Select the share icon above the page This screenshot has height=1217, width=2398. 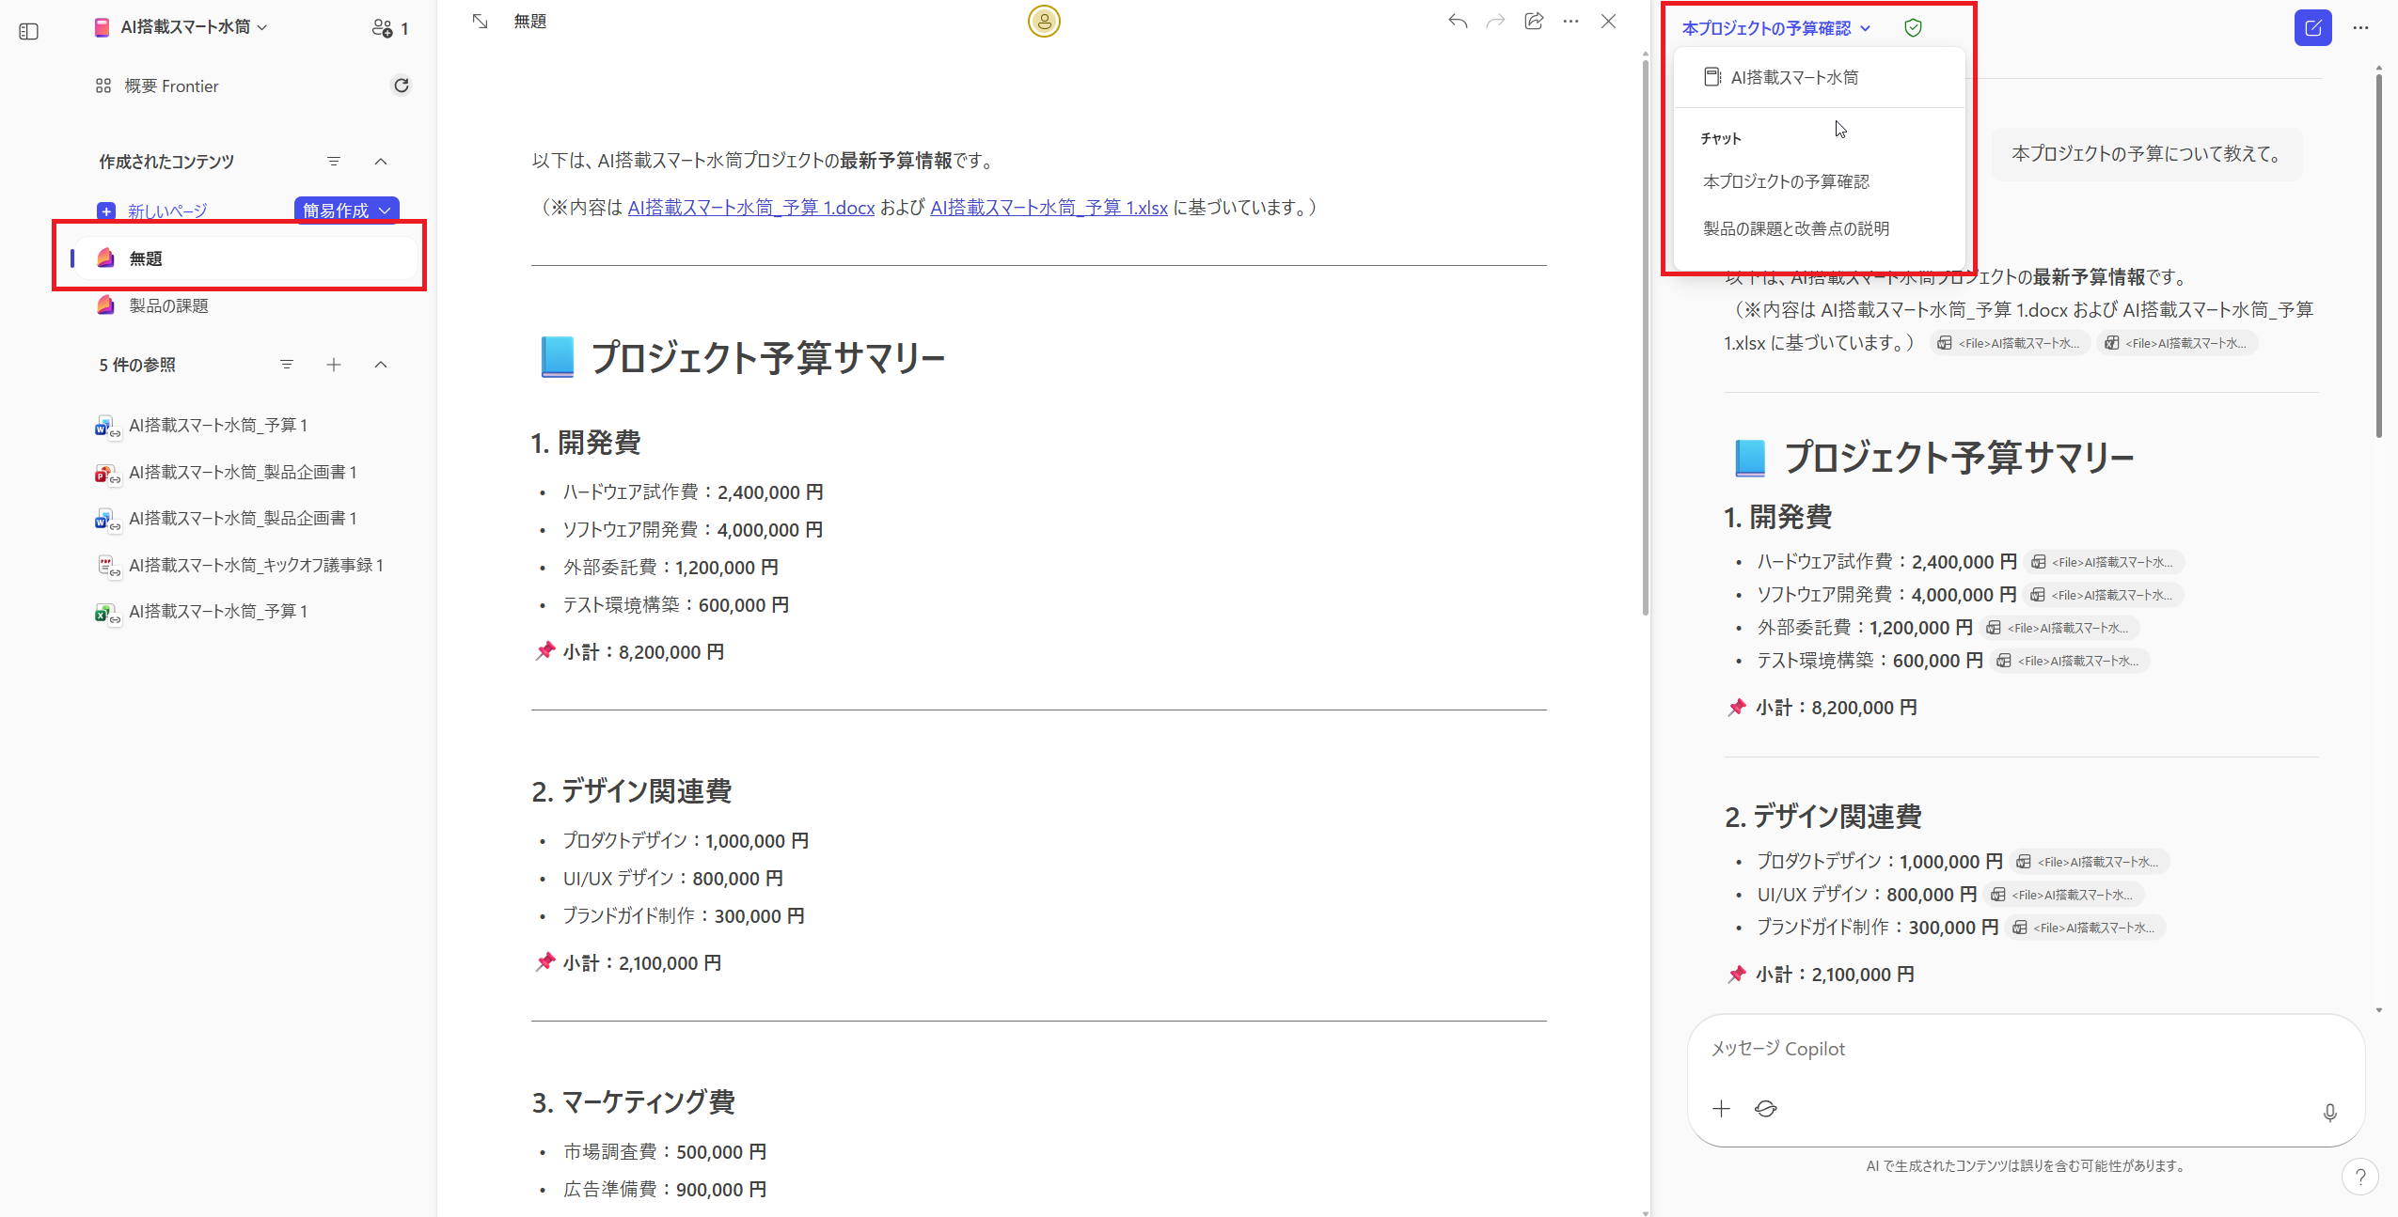pyautogui.click(x=1533, y=21)
